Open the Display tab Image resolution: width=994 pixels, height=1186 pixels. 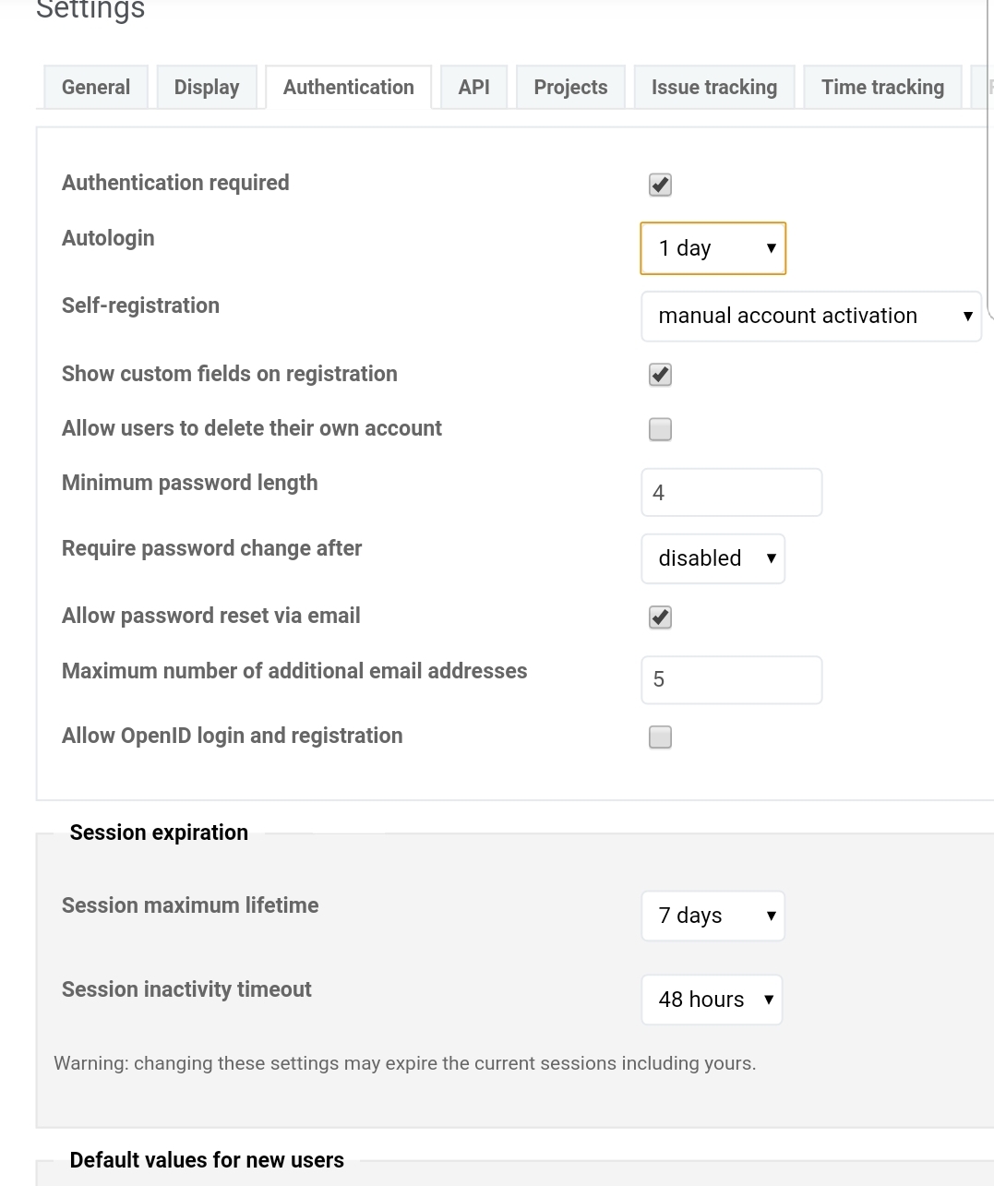coord(207,88)
